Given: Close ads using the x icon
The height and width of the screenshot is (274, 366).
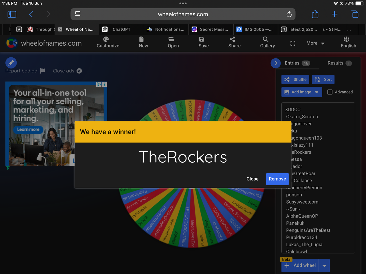Looking at the screenshot, I should 79,71.
